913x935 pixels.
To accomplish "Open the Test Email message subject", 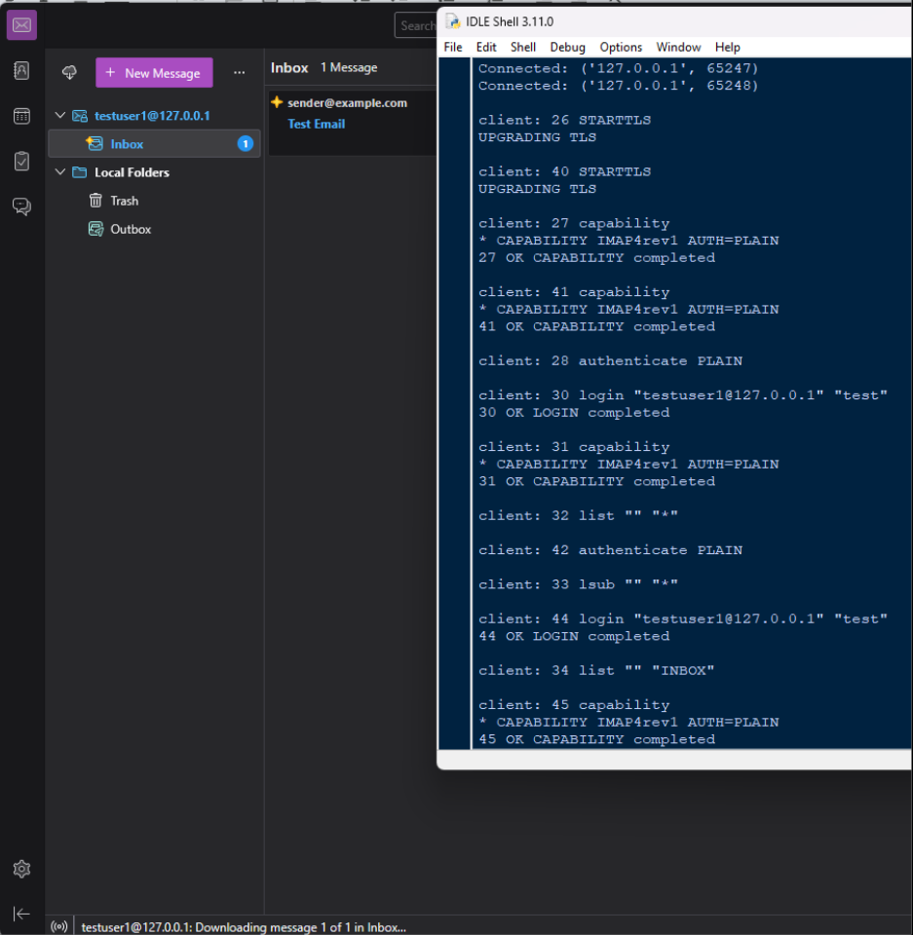I will pos(317,124).
